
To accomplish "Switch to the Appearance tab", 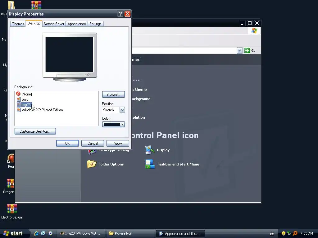I will click(77, 24).
